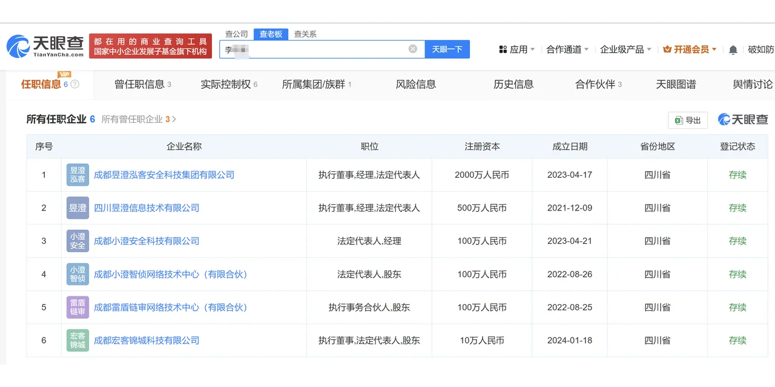Click the 宏客锦城 company logo in row 6
The image size is (775, 387).
[x=77, y=340]
